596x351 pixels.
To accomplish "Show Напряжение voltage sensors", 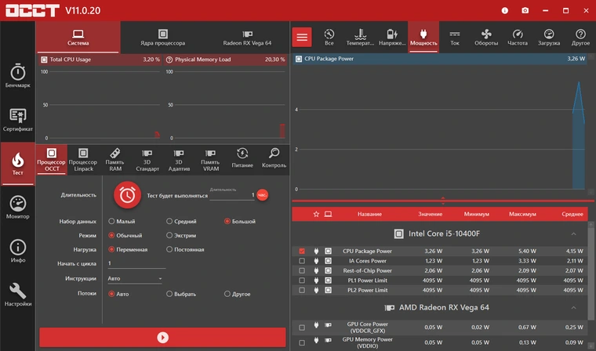I will point(392,38).
